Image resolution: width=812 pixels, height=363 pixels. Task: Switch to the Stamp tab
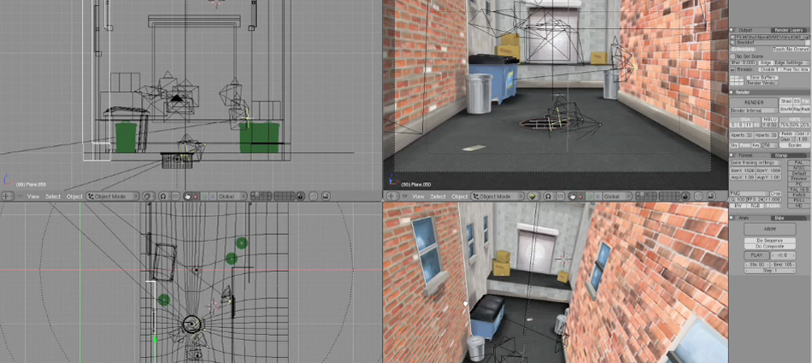(789, 155)
